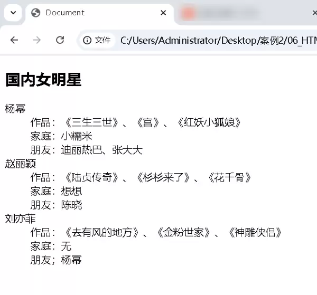Reload the current page
Image resolution: width=317 pixels, height=295 pixels.
click(x=60, y=40)
